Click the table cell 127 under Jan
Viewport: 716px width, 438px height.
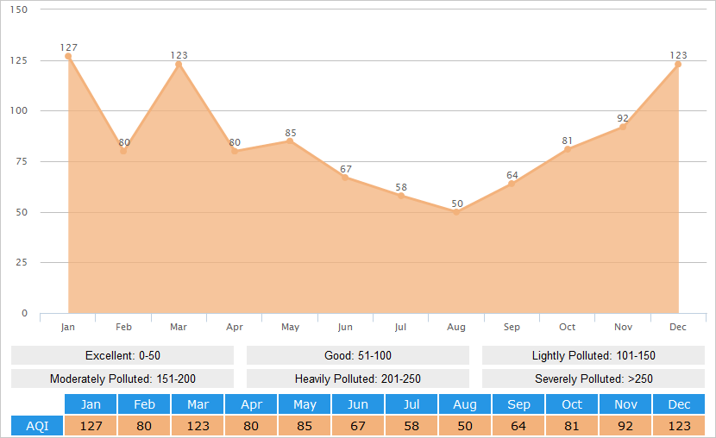[x=91, y=426]
